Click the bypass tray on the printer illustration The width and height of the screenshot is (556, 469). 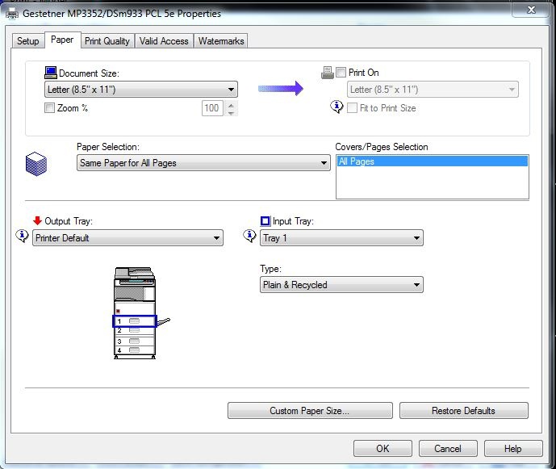point(164,322)
